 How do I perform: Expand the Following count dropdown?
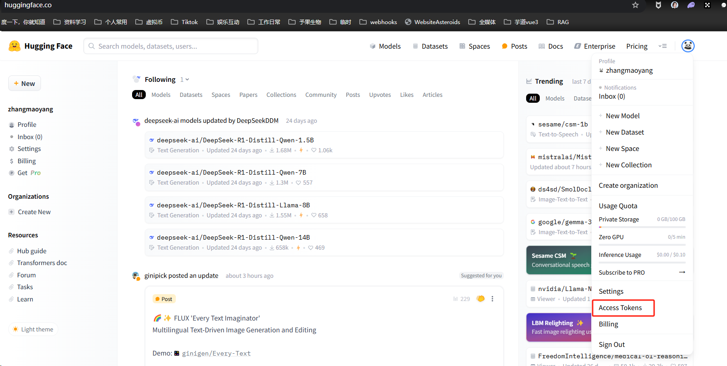pyautogui.click(x=184, y=80)
